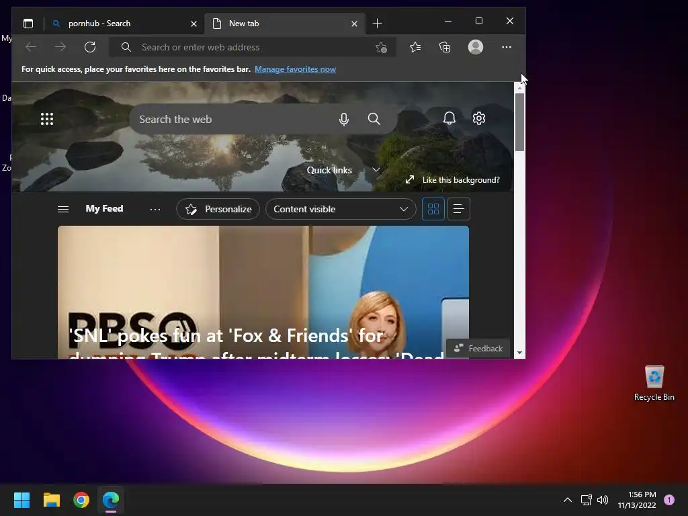Switch feed to list view
The image size is (688, 516).
pyautogui.click(x=458, y=209)
